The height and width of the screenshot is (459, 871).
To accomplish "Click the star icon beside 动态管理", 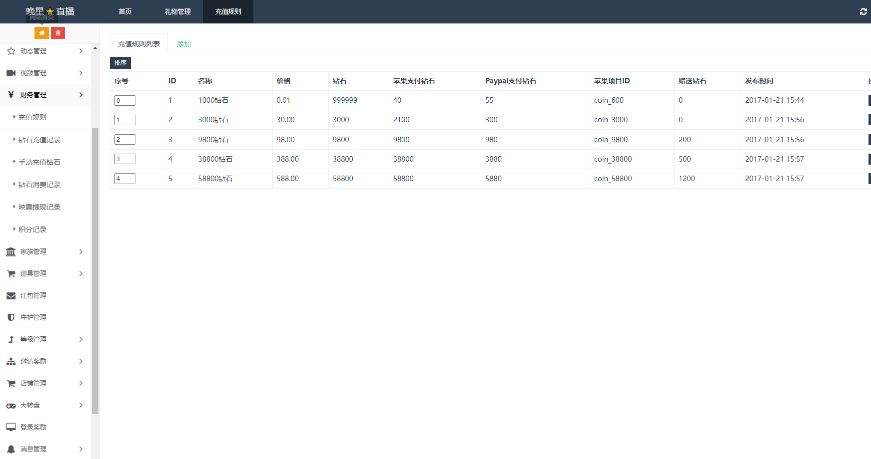I will pos(11,51).
